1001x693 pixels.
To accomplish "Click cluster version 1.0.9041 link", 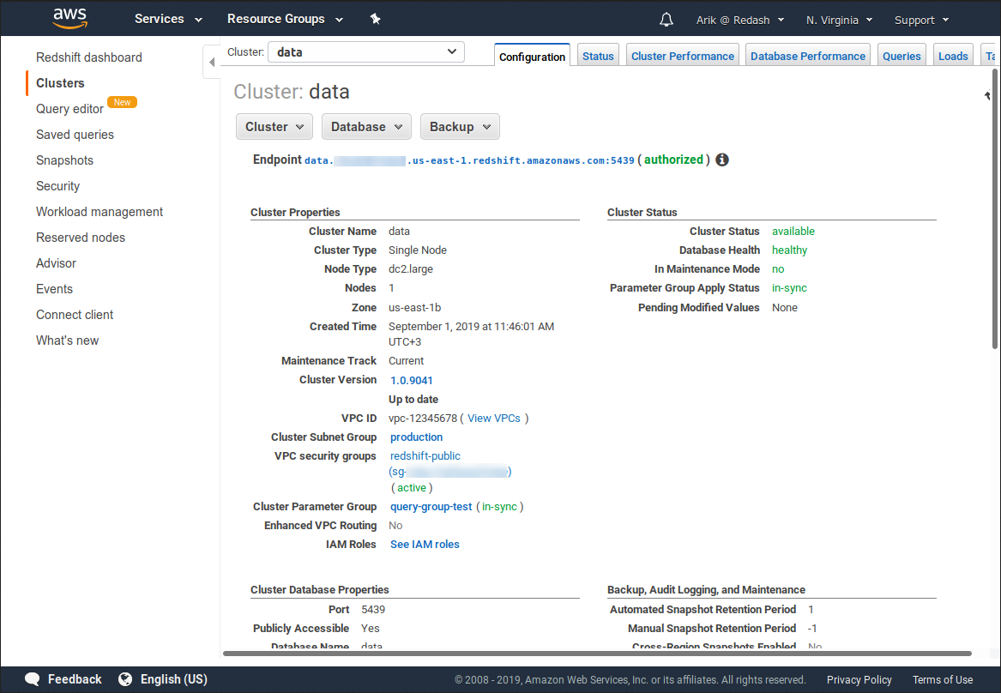I will pos(411,380).
